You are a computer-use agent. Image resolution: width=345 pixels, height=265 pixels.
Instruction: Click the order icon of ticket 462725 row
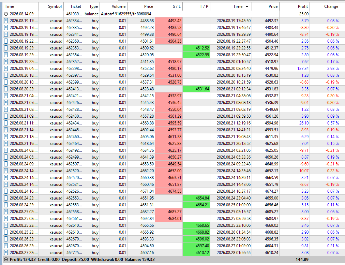pos(6,253)
